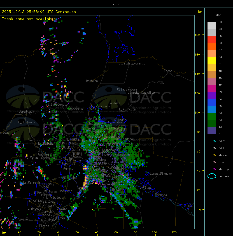This screenshot has height=236, width=233.
Task: Click the timestamp '2025/12/12 05:58:00 UTC Composite'
Action: pyautogui.click(x=39, y=12)
